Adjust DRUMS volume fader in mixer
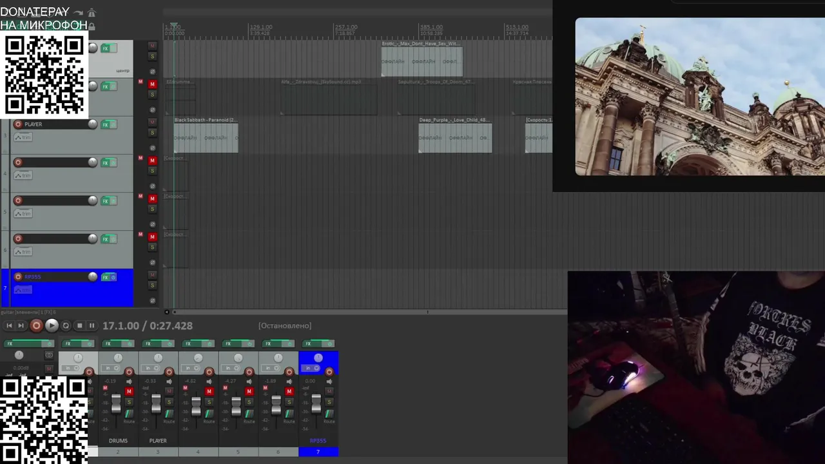This screenshot has width=825, height=464. [116, 404]
